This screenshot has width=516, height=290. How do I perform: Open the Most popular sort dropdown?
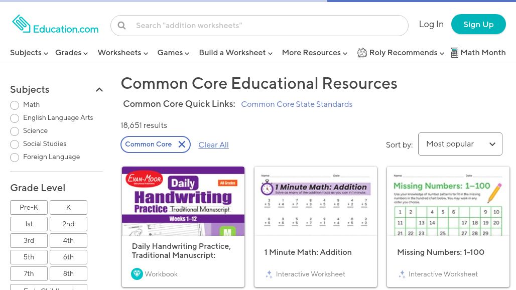(460, 143)
